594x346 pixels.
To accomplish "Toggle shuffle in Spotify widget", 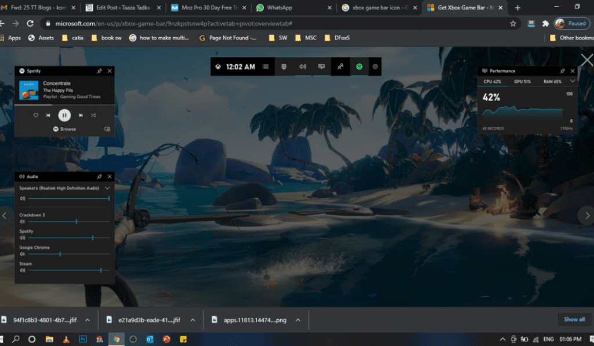I will 93,115.
